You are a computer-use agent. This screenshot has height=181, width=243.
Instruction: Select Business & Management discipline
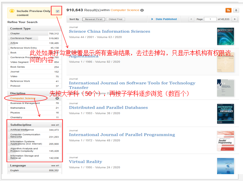point(34,103)
